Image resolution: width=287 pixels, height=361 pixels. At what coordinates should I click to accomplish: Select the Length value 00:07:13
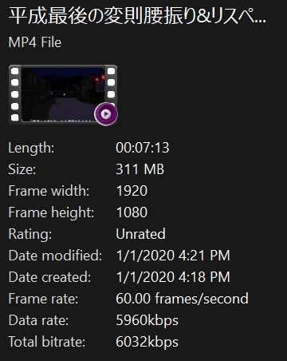(143, 148)
